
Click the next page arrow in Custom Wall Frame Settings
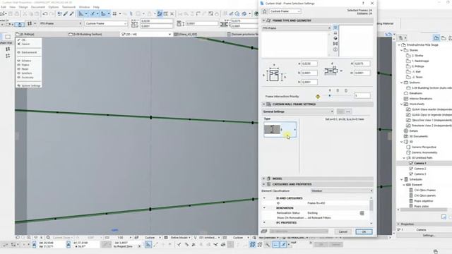(348, 111)
